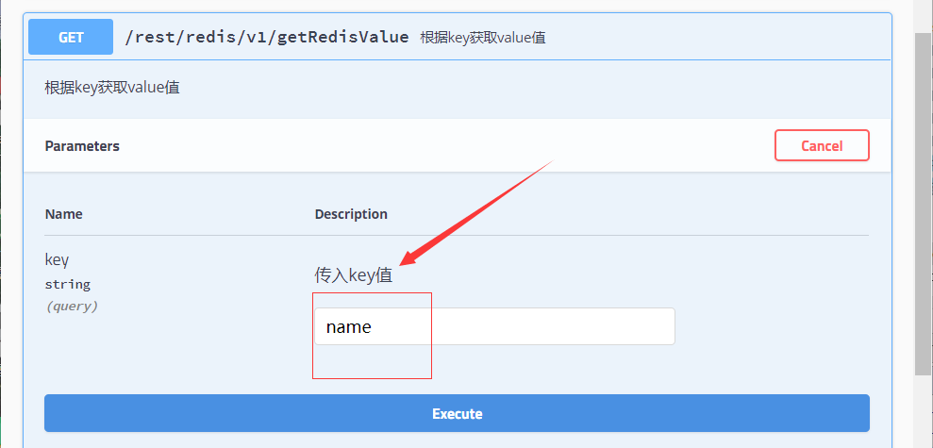Click the key input field containing name
933x448 pixels.
point(547,326)
